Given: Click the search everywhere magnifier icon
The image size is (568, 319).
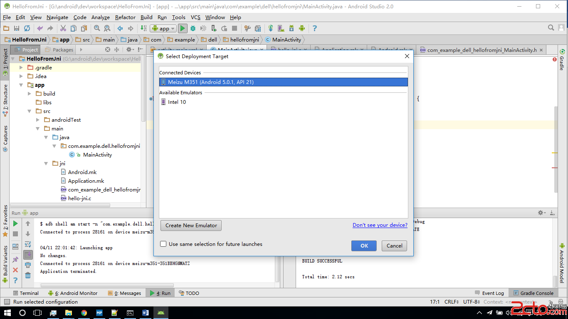Looking at the screenshot, I should click(x=551, y=28).
